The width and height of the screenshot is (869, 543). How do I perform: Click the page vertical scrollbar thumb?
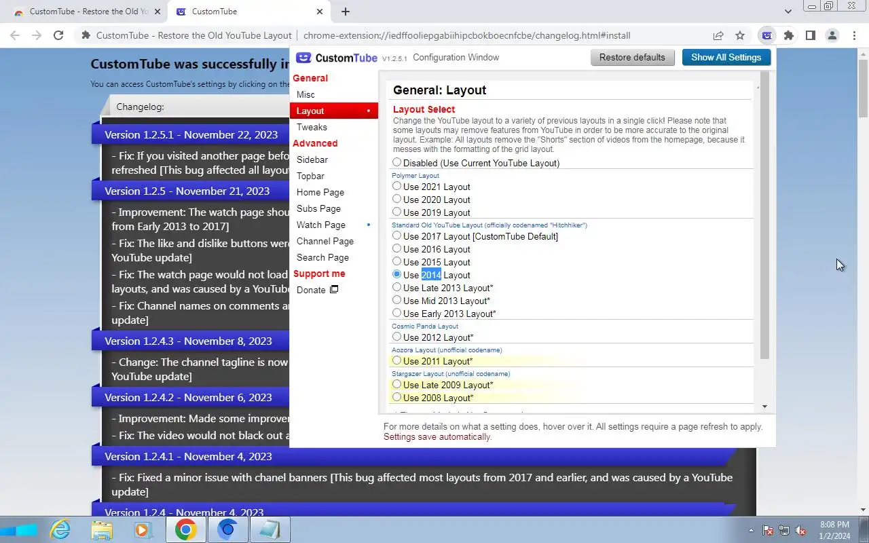pos(863,90)
